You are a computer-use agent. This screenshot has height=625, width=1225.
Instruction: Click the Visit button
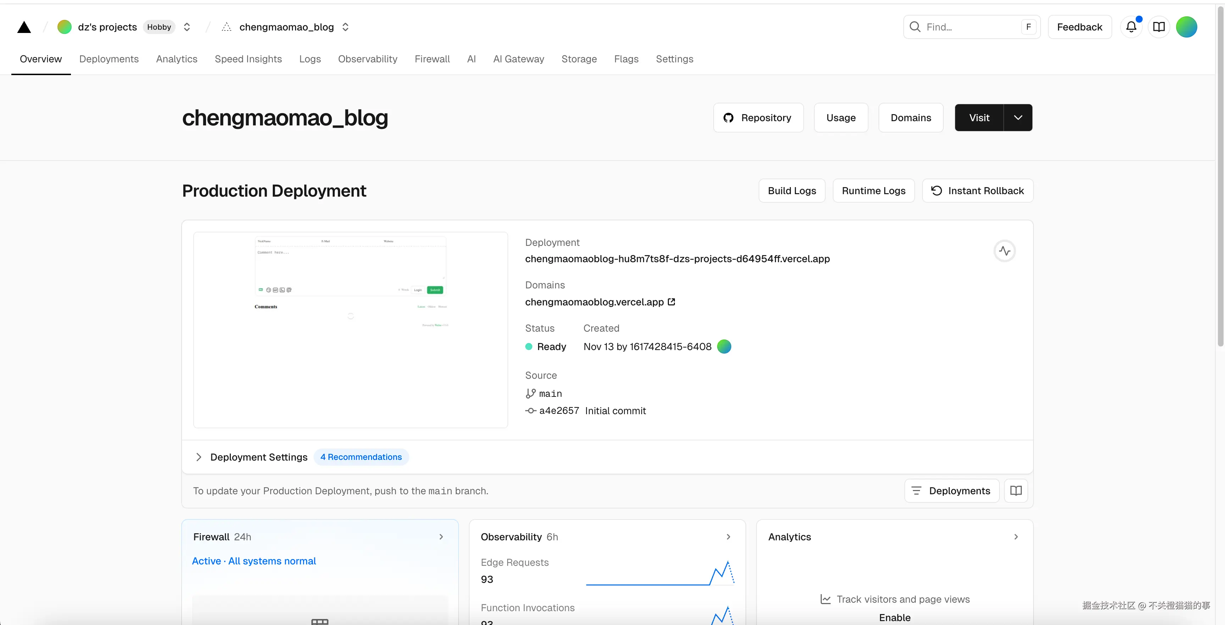point(979,118)
